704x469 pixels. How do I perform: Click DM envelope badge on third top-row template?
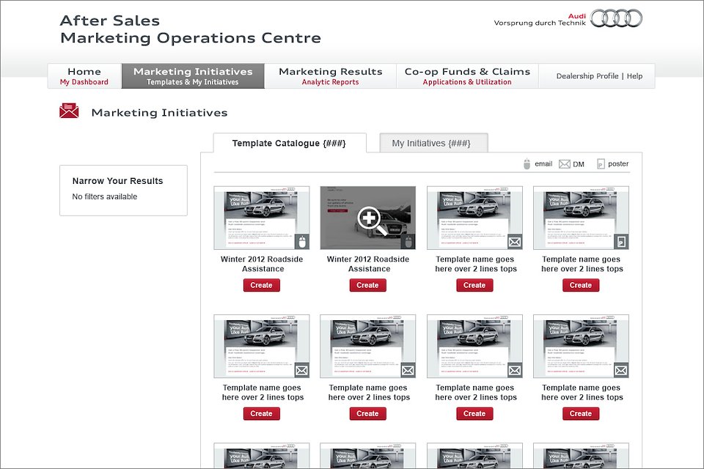click(x=515, y=242)
